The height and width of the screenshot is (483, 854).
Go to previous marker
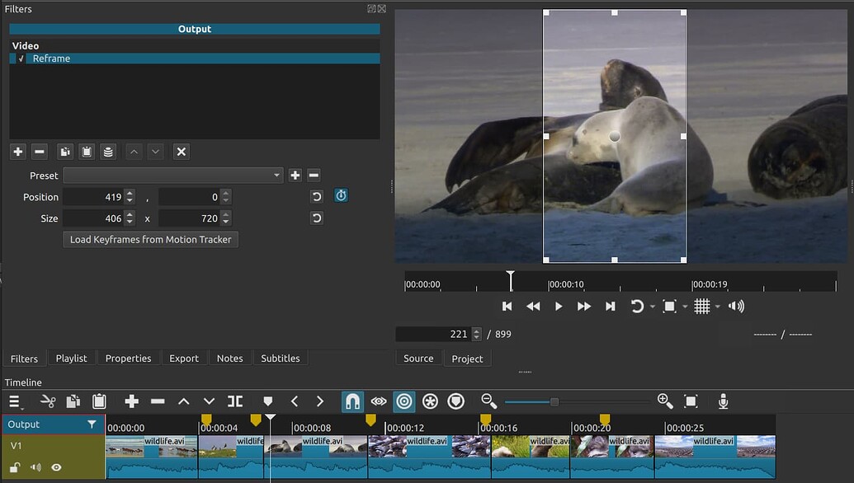[295, 401]
